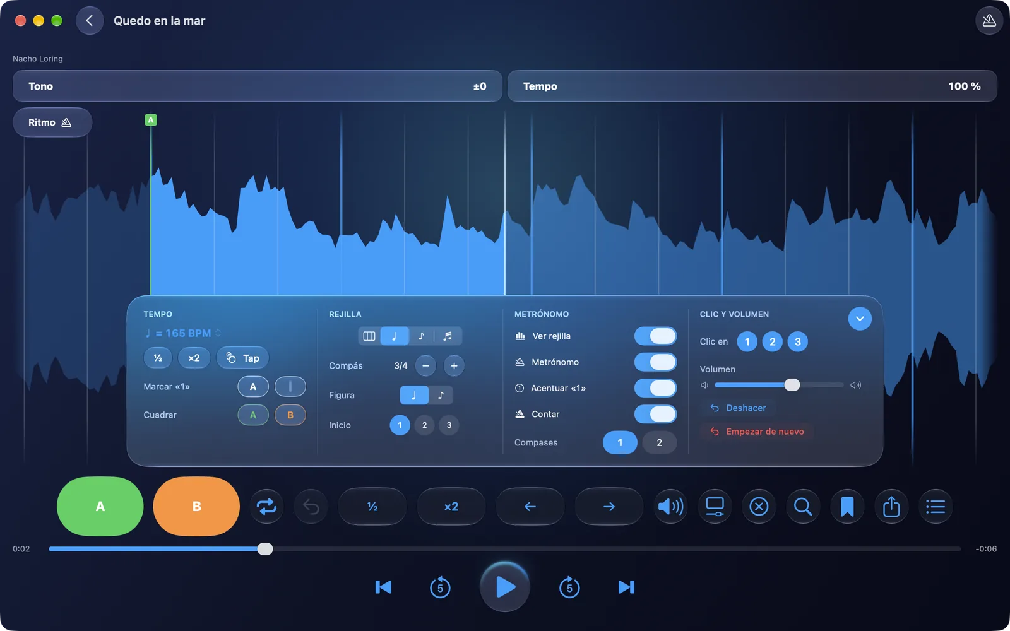Go back with the chevron button
The width and height of the screenshot is (1010, 631).
click(90, 21)
